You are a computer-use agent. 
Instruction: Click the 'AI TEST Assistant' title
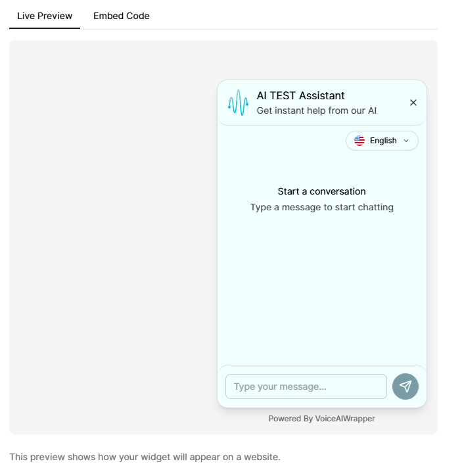coord(300,96)
